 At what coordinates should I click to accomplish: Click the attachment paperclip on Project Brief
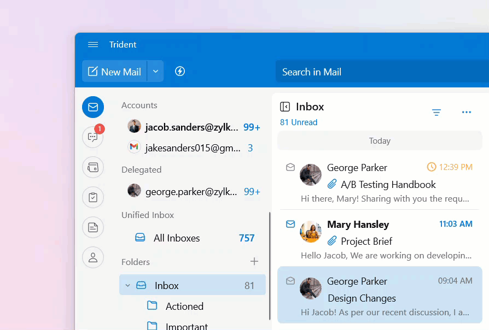pyautogui.click(x=332, y=240)
